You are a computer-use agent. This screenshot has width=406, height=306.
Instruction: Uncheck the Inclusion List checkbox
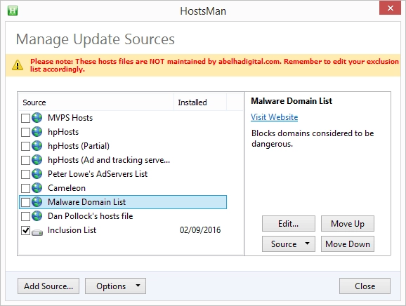tap(25, 230)
